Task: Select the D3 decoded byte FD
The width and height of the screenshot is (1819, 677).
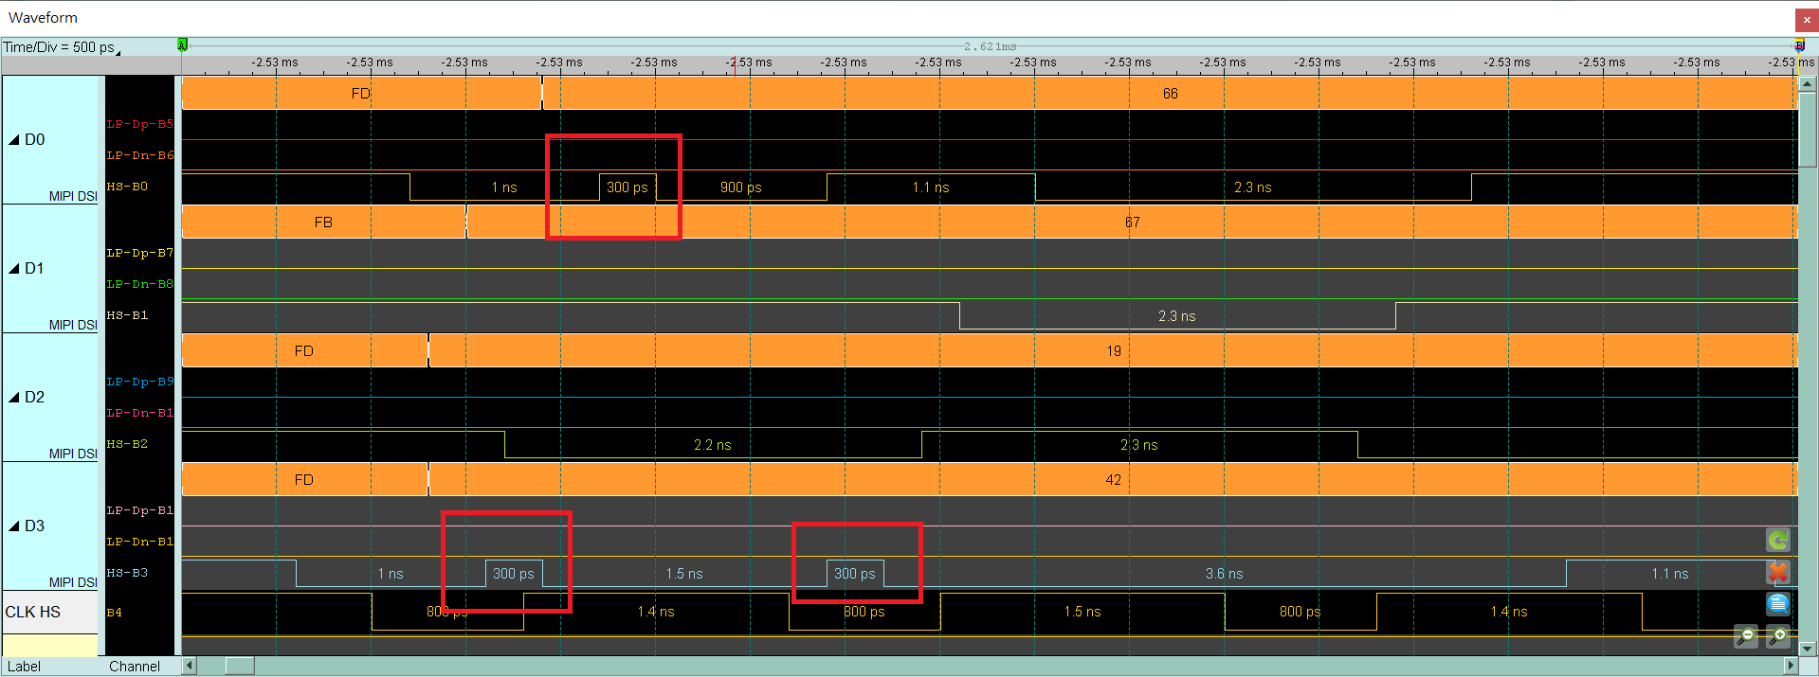Action: pos(304,480)
